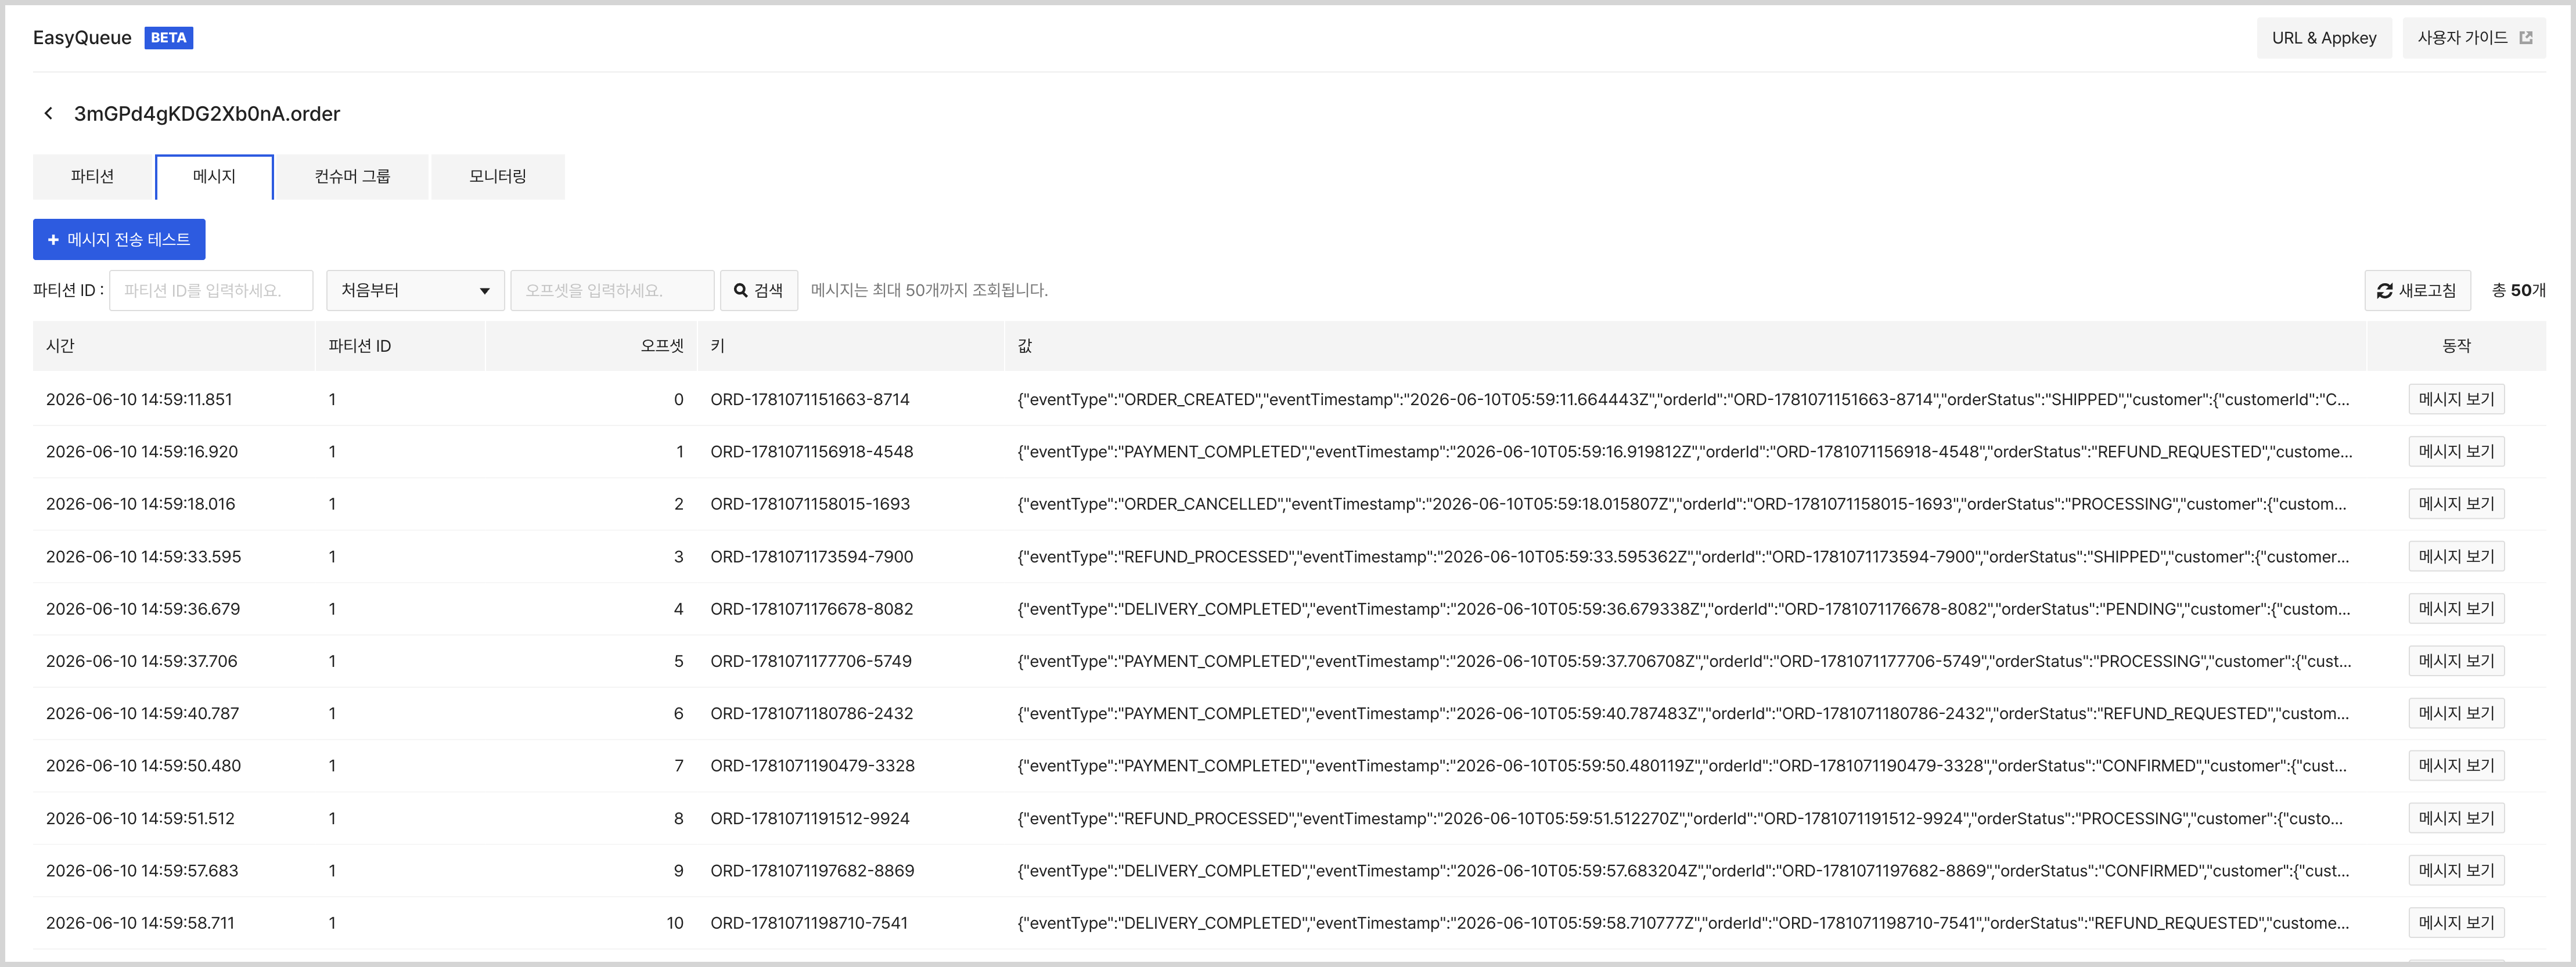This screenshot has width=2576, height=967.
Task: Click the 검색 button
Action: (759, 291)
